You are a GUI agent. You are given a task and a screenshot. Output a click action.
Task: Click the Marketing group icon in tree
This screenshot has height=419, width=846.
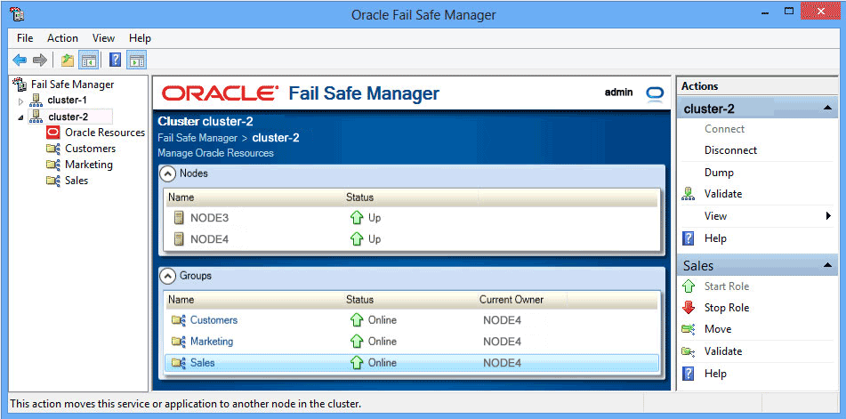pos(52,165)
